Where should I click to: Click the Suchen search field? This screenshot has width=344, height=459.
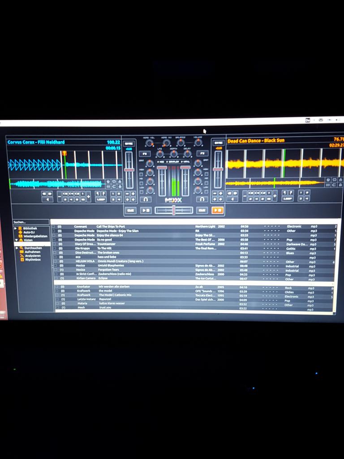point(31,222)
